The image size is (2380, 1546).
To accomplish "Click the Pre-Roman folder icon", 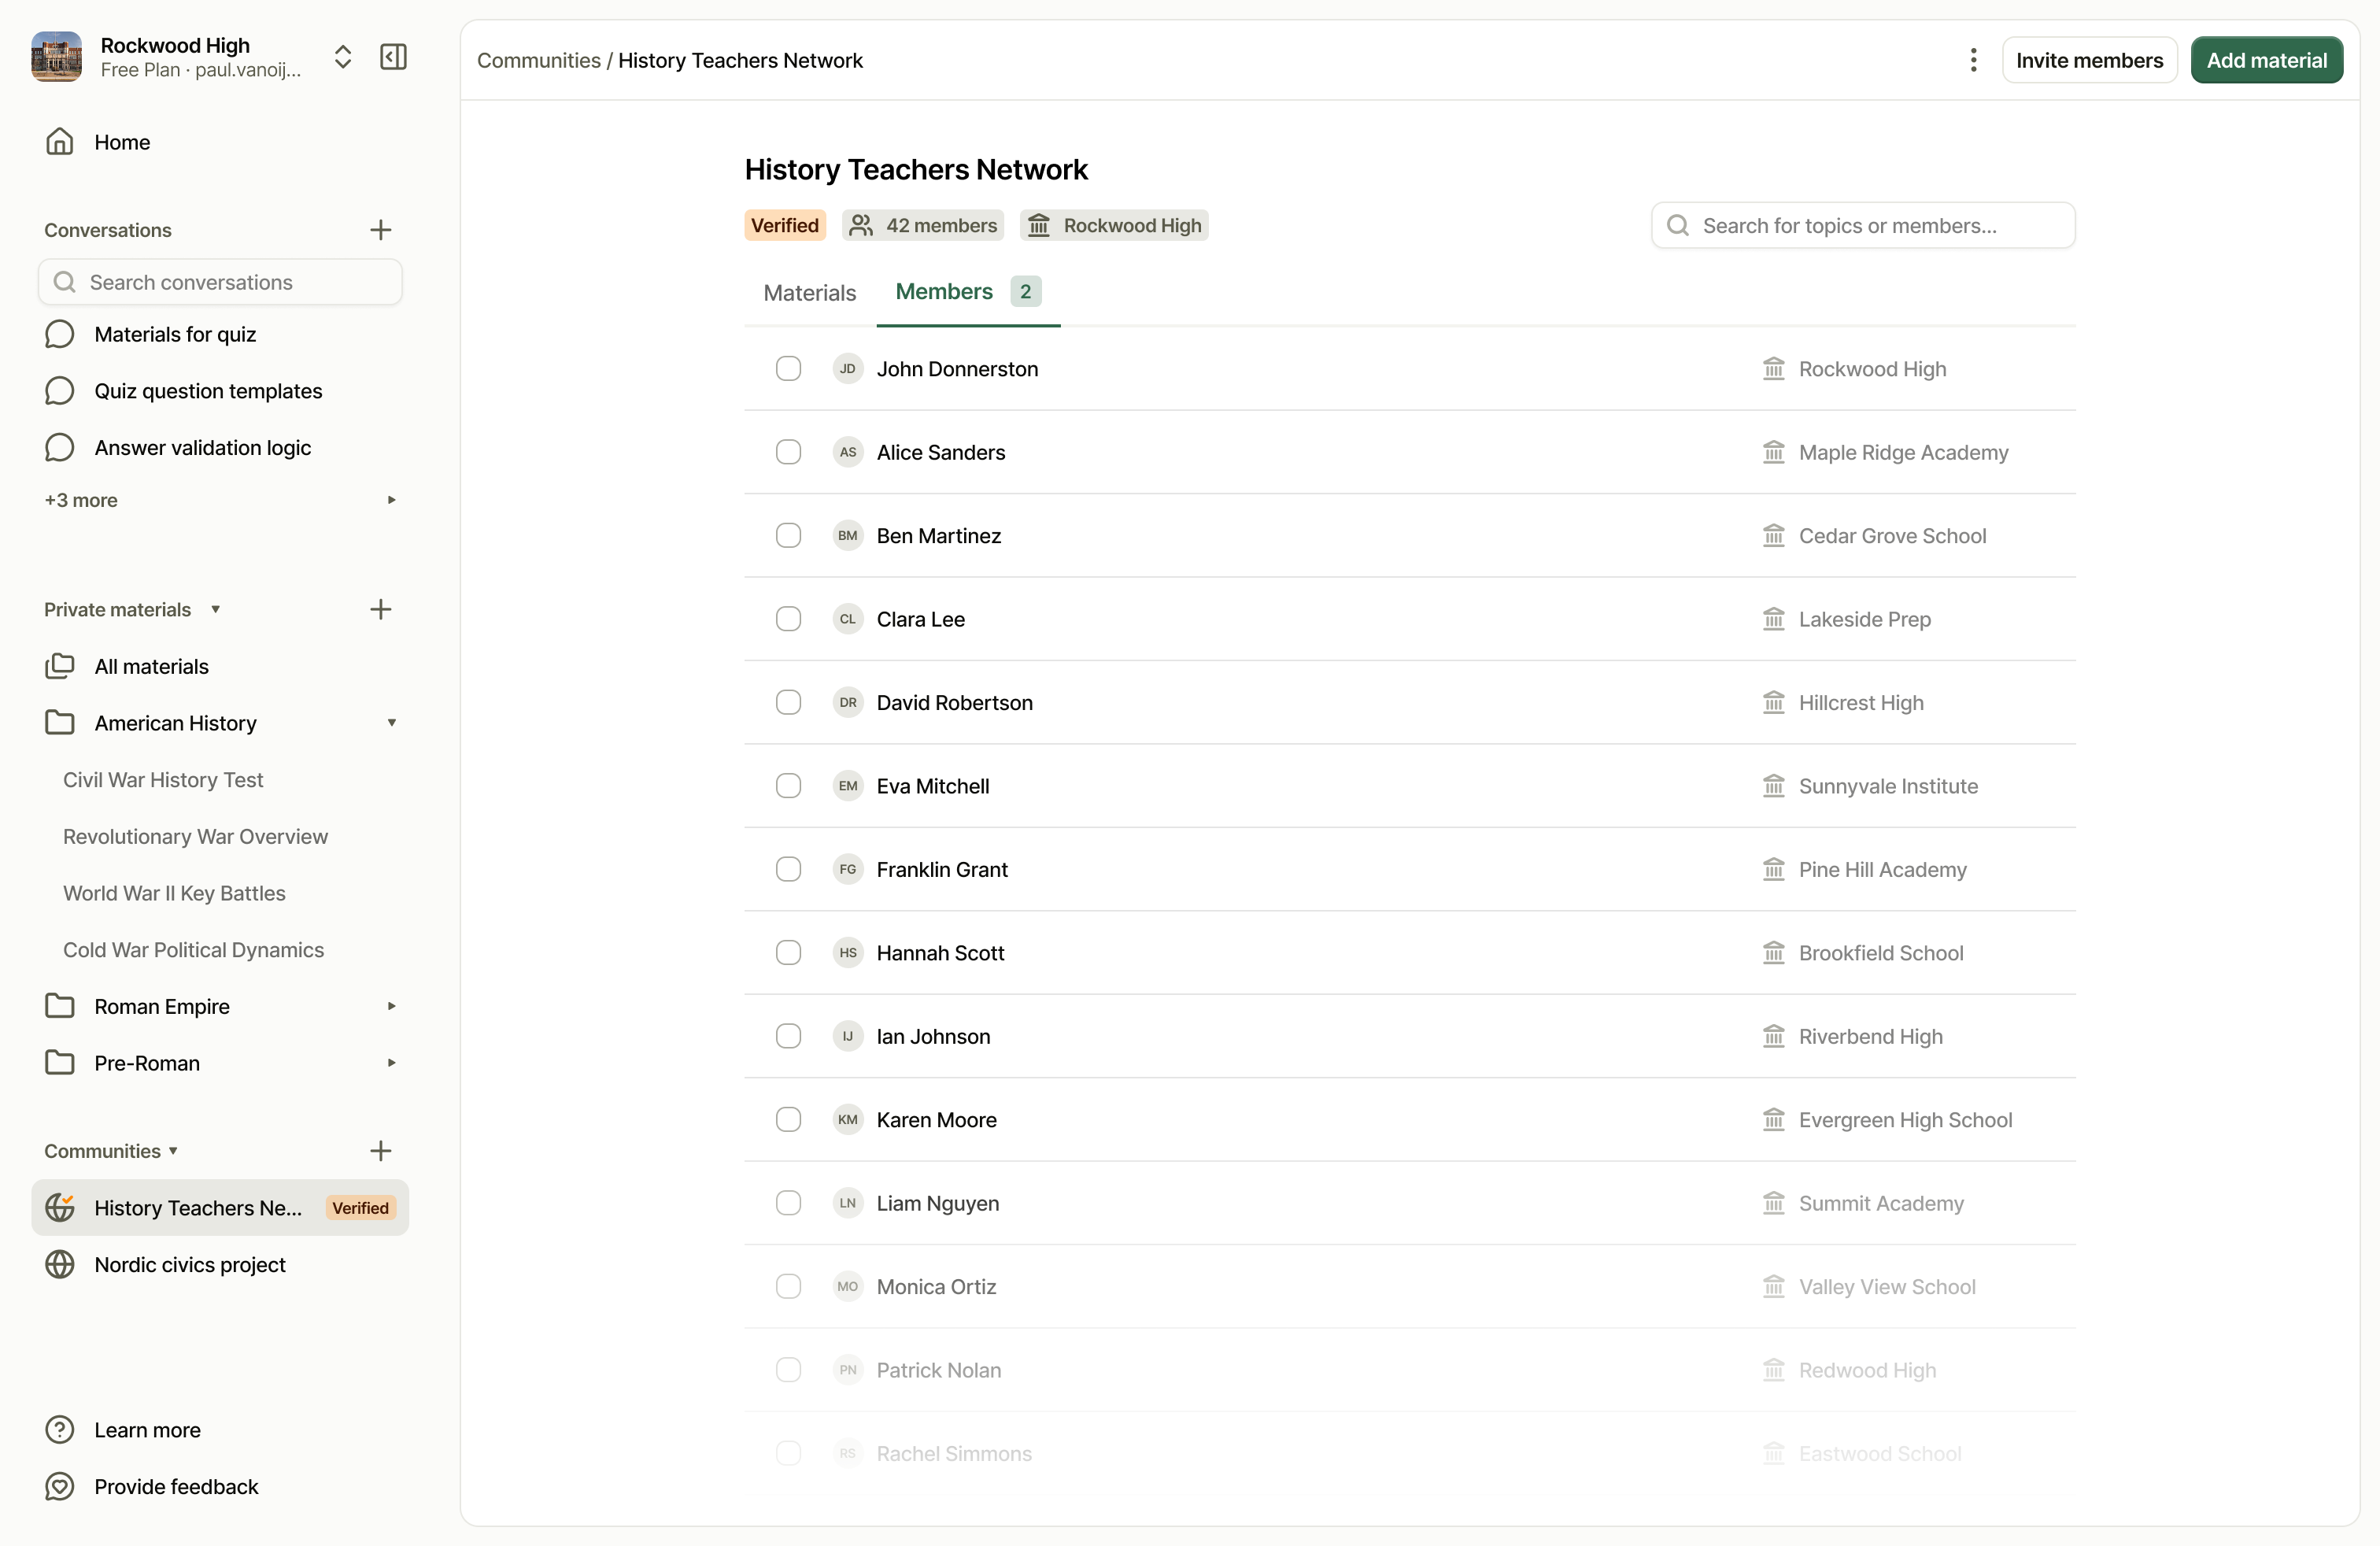I will [x=60, y=1063].
